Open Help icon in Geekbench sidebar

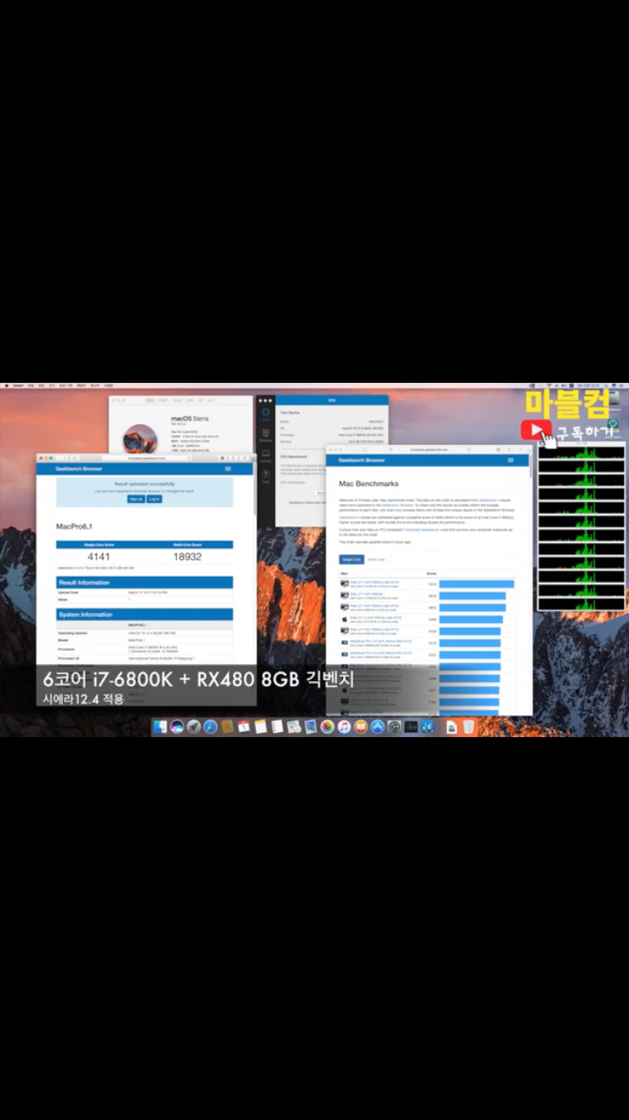266,477
